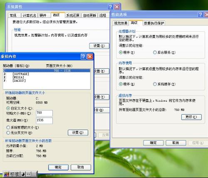Switch to 视觉效果 tab in Performance Options
This screenshot has height=178, width=208.
(121, 23)
